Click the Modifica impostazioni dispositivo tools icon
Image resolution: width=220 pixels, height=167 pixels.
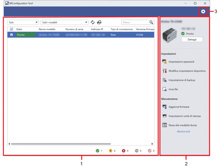point(164,71)
